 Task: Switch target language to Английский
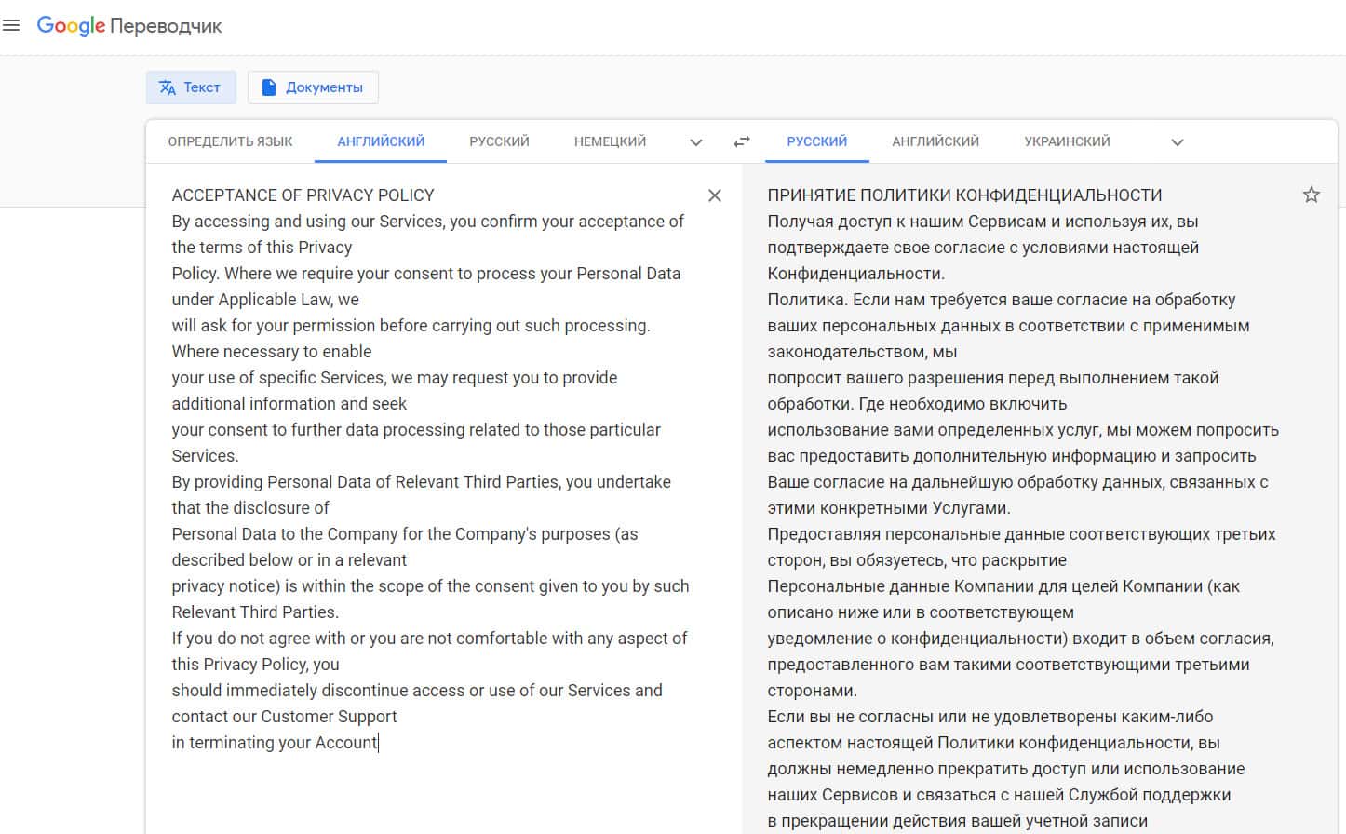coord(935,141)
